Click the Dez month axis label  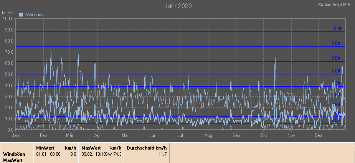point(319,135)
